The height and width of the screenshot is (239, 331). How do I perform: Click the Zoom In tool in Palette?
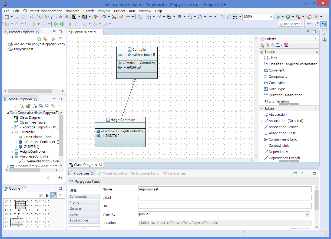point(267,45)
